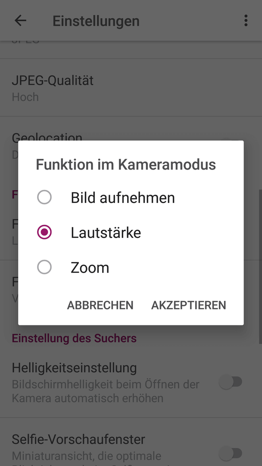Click the Zoom label text
The image size is (262, 466).
pyautogui.click(x=90, y=268)
